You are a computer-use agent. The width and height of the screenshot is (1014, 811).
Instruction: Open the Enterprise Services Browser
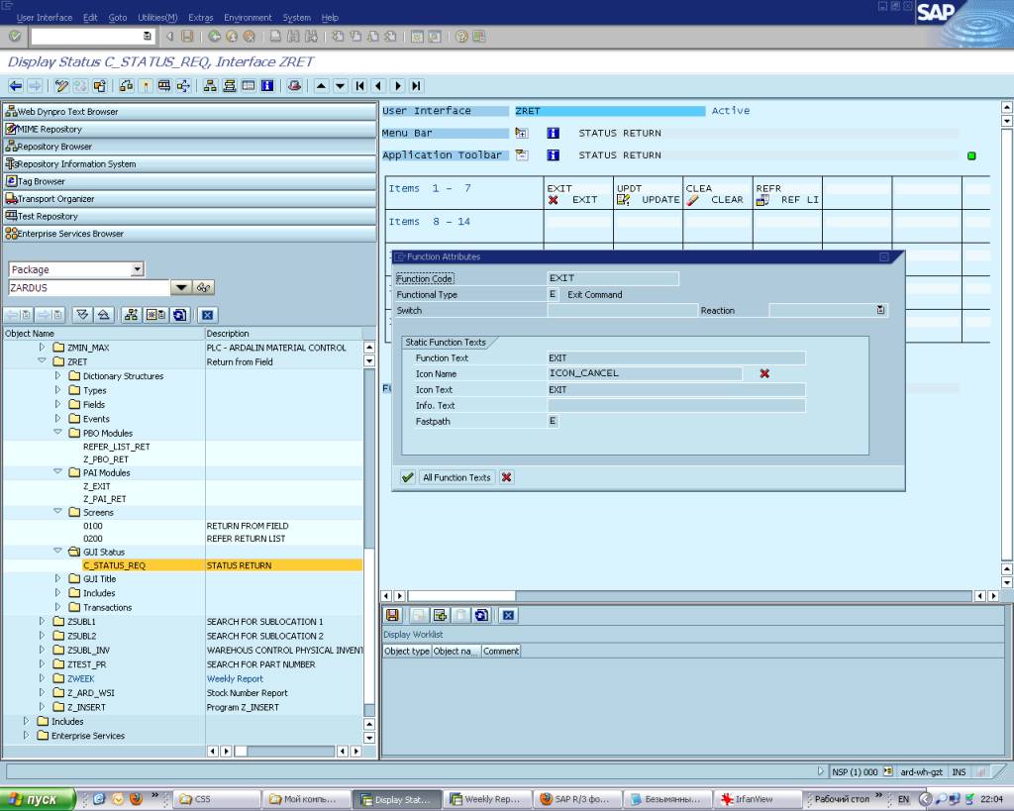click(x=189, y=234)
